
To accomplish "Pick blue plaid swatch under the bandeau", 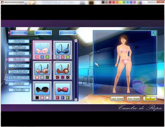I will [63, 98].
